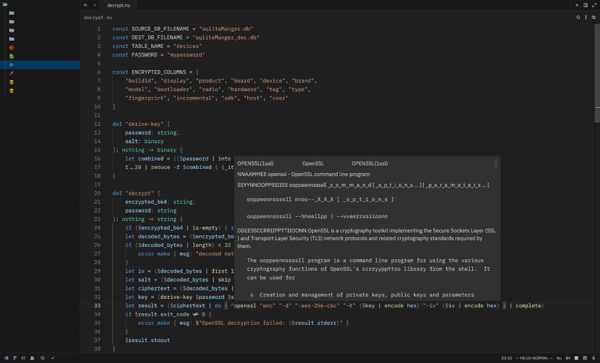Collapse the root project folder in file tree

5,5
